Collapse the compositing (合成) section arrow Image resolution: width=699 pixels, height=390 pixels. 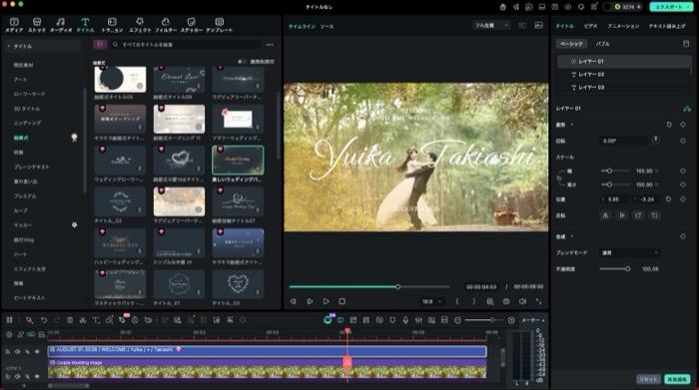[572, 236]
